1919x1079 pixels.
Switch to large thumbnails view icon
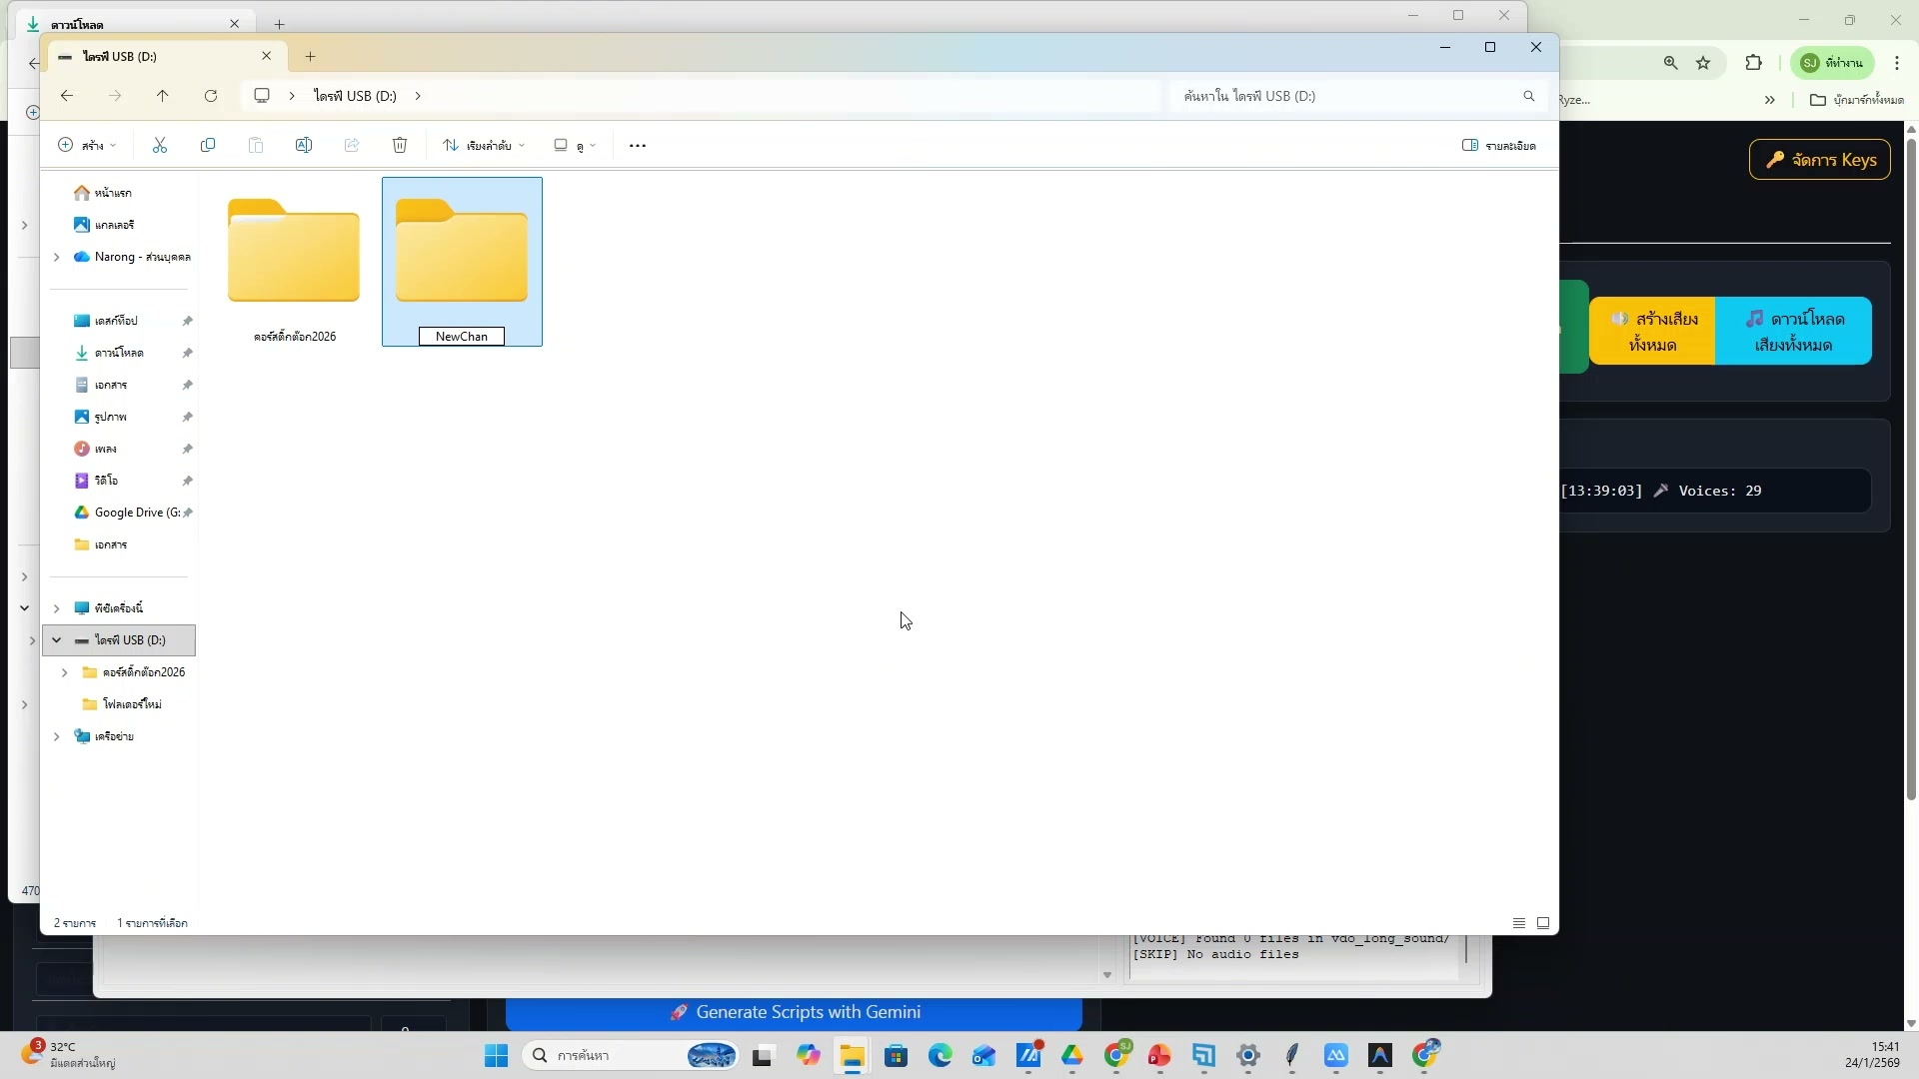click(x=1543, y=923)
